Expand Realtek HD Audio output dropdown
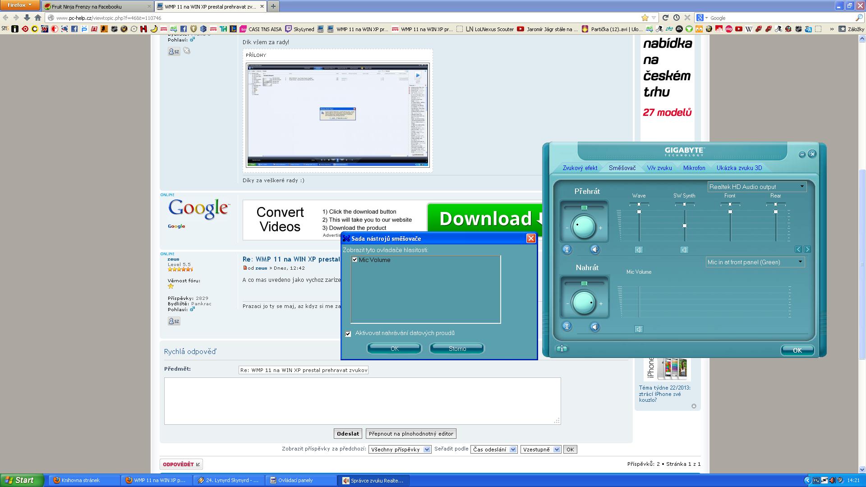This screenshot has height=487, width=866. coord(802,186)
